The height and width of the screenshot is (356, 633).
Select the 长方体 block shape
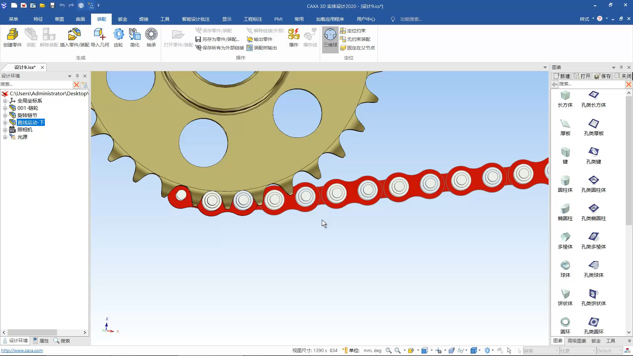pyautogui.click(x=565, y=99)
